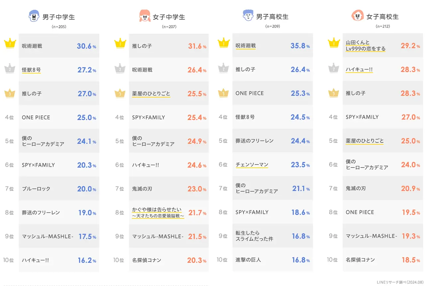Select the 女子中学生 column heading
The height and width of the screenshot is (286, 432).
click(169, 17)
